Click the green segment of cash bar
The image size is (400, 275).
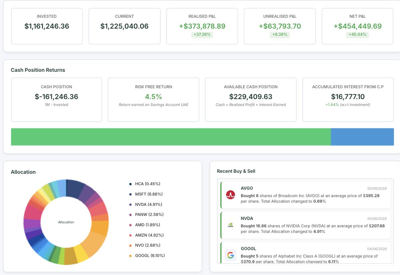point(171,137)
